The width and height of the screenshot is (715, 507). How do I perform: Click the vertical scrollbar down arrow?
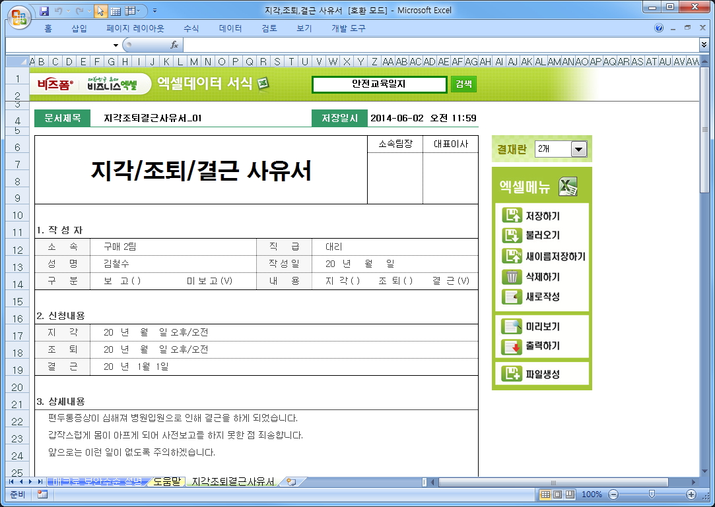click(704, 471)
